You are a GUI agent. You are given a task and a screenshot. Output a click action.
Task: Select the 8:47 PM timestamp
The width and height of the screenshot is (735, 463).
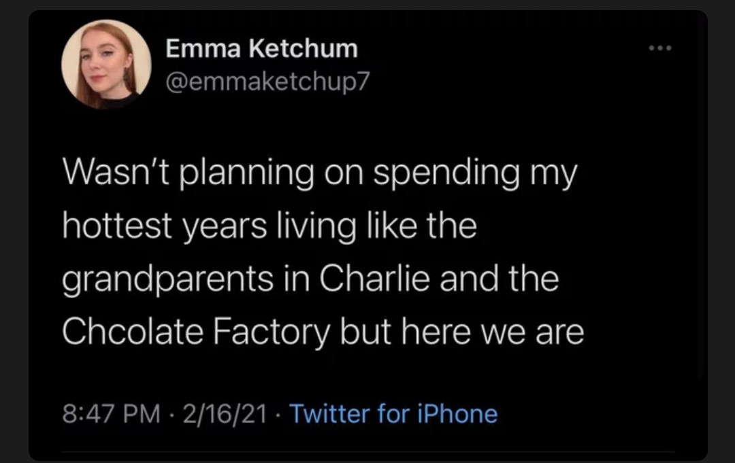(111, 414)
